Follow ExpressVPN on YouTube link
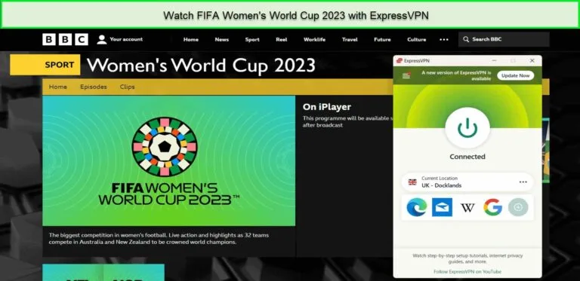This screenshot has width=580, height=281. pyautogui.click(x=467, y=271)
